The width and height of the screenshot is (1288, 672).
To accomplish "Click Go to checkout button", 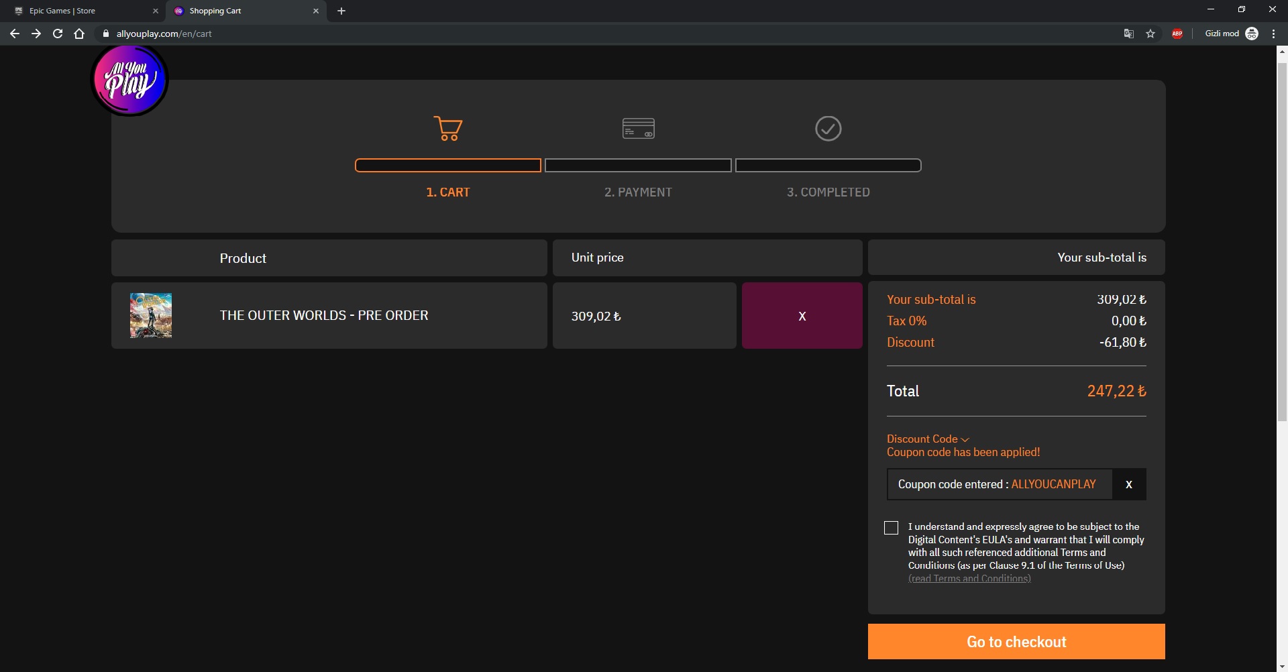I will 1016,642.
